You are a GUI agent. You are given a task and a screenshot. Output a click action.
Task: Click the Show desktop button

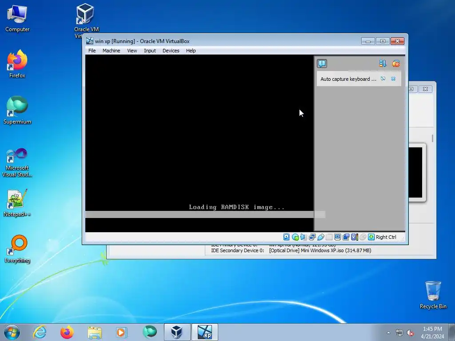452,332
